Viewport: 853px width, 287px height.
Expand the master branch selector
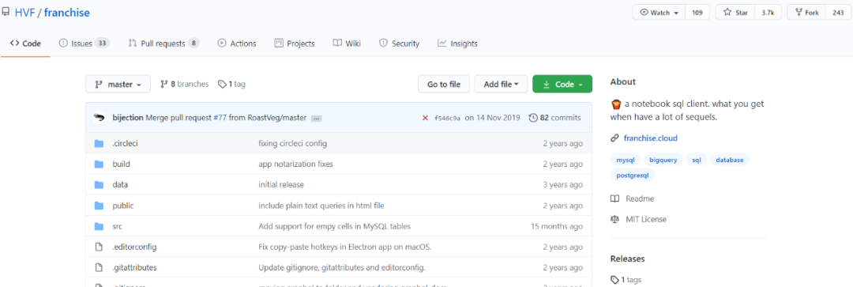(x=118, y=85)
